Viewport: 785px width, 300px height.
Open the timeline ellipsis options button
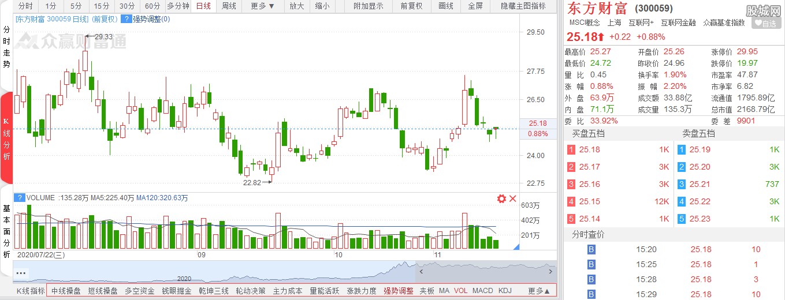[21, 272]
